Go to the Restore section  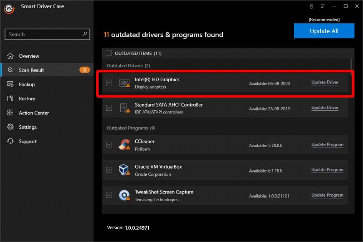coord(47,99)
